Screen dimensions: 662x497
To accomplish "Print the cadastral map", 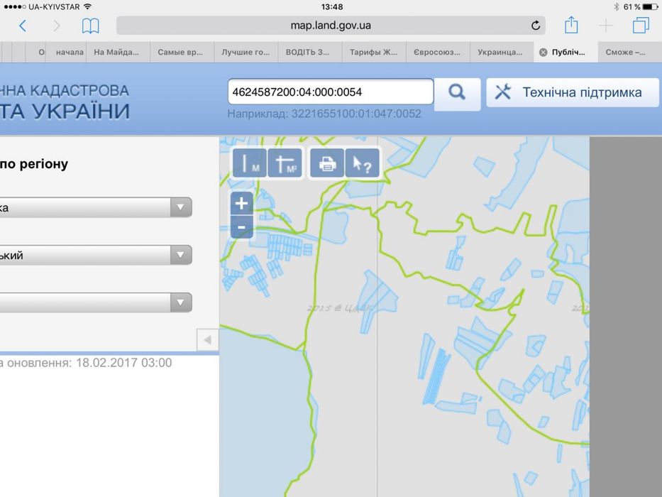I will click(327, 163).
